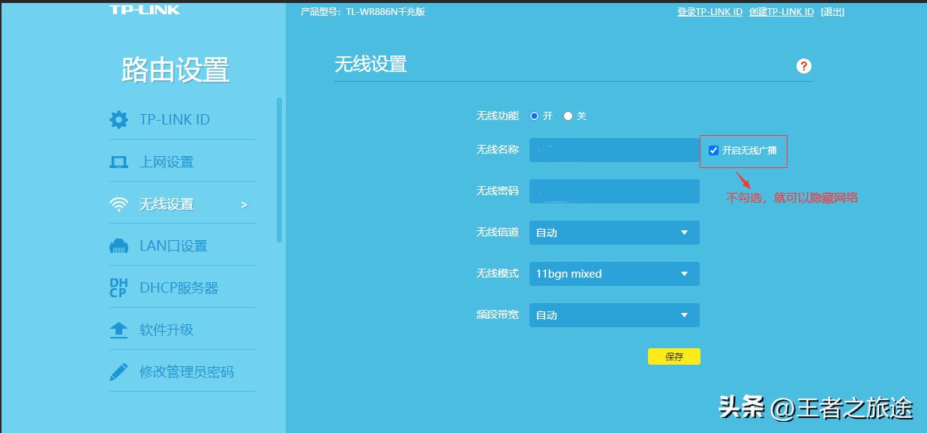Click the DHCP服务器 sidebar icon
This screenshot has height=433, width=927.
point(118,287)
